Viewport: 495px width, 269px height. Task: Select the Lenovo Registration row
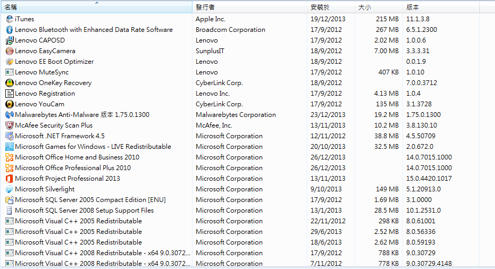[x=240, y=94]
